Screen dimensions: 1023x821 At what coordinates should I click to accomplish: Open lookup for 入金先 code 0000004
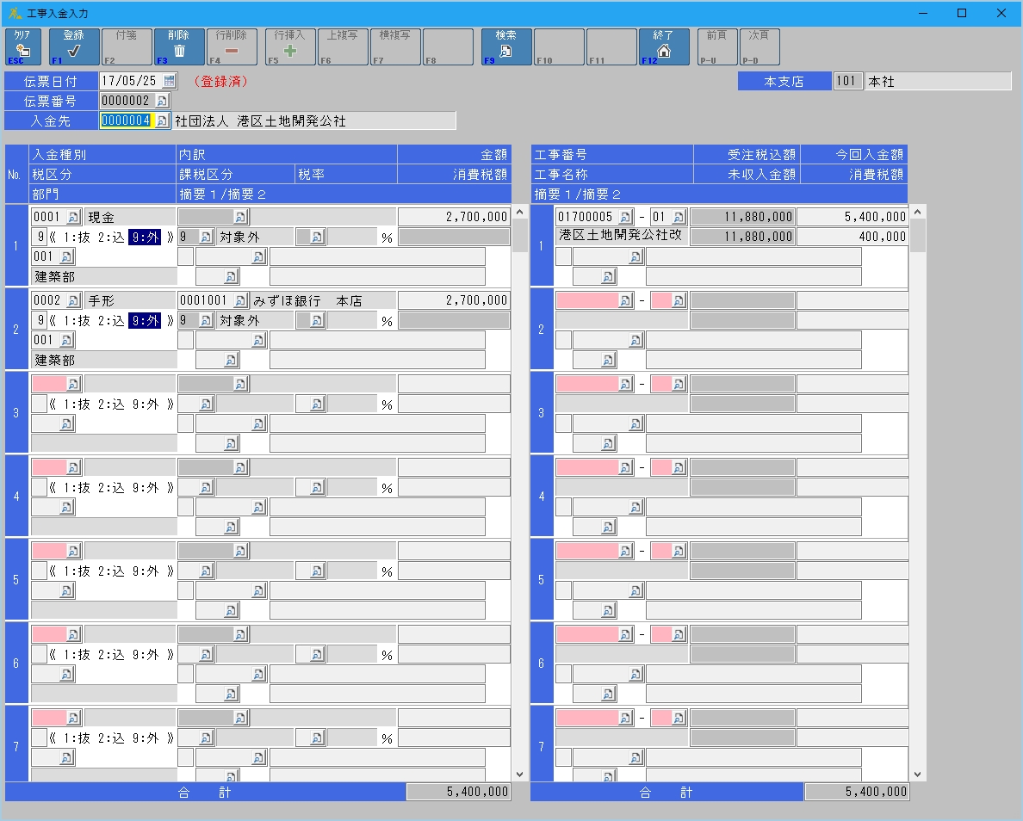[161, 121]
